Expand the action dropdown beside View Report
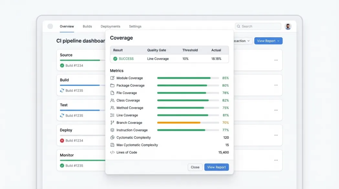The image size is (339, 189). 242,41
